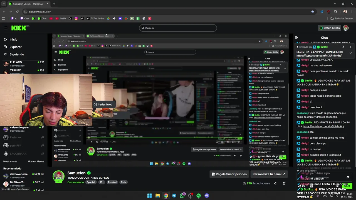The image size is (356, 200).
Task: Click green Chat send button
Action: (347, 186)
